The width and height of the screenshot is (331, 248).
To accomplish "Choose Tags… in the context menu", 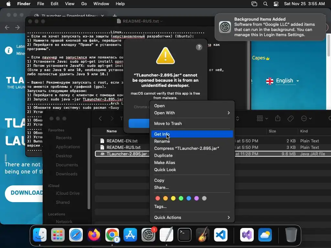I will point(192,206).
